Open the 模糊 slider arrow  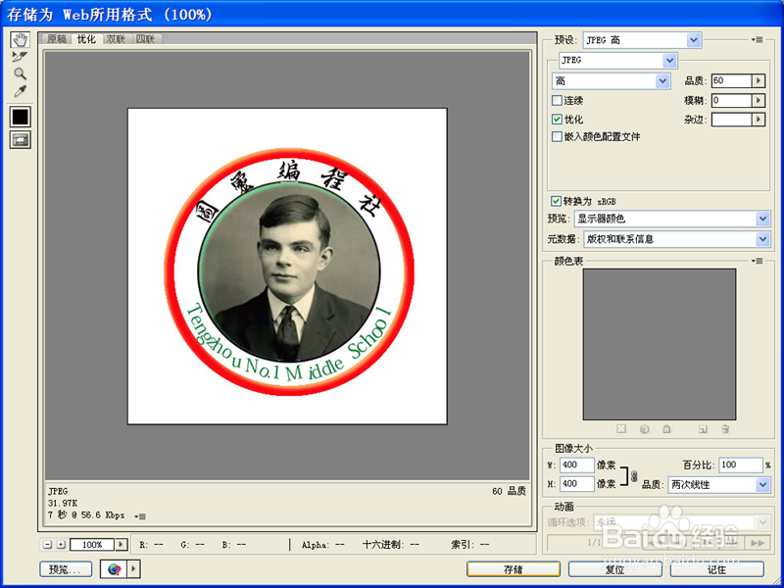(759, 101)
